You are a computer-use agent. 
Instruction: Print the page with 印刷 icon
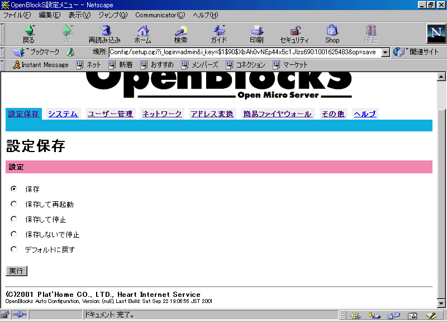click(x=256, y=34)
